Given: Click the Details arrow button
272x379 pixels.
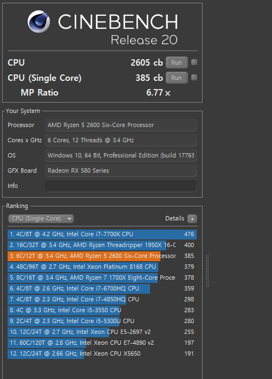Looking at the screenshot, I should tap(192, 219).
